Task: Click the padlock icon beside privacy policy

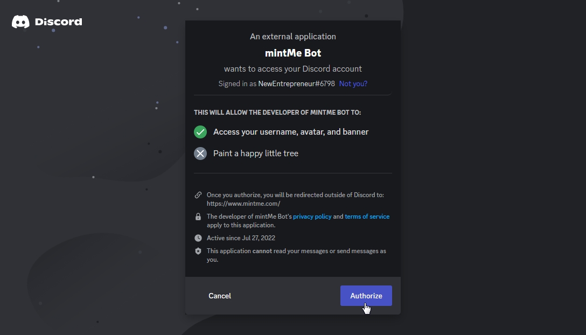Action: 198,217
